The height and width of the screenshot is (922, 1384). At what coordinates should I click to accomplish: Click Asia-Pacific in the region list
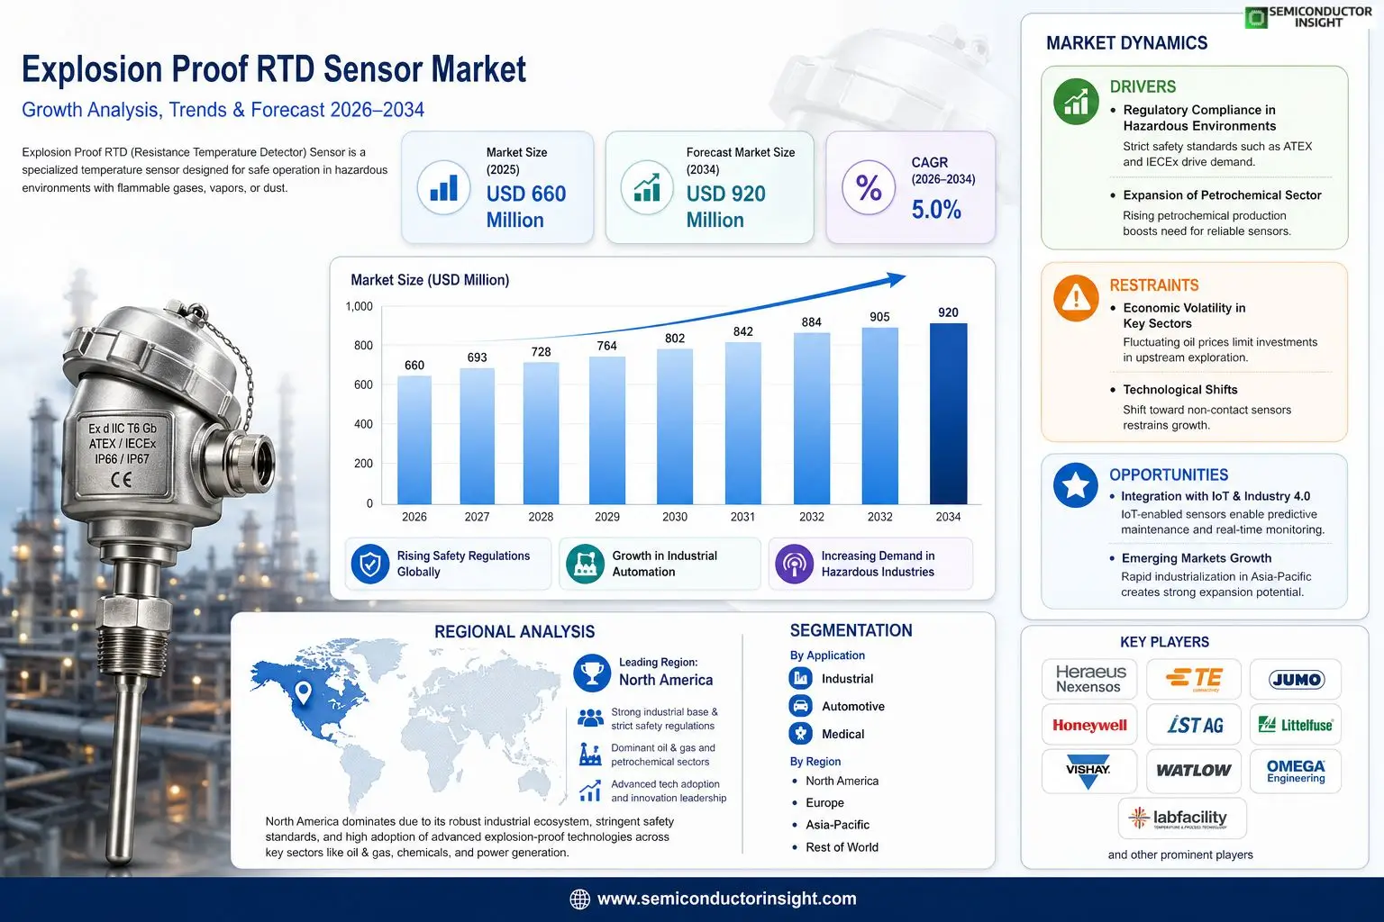837,825
